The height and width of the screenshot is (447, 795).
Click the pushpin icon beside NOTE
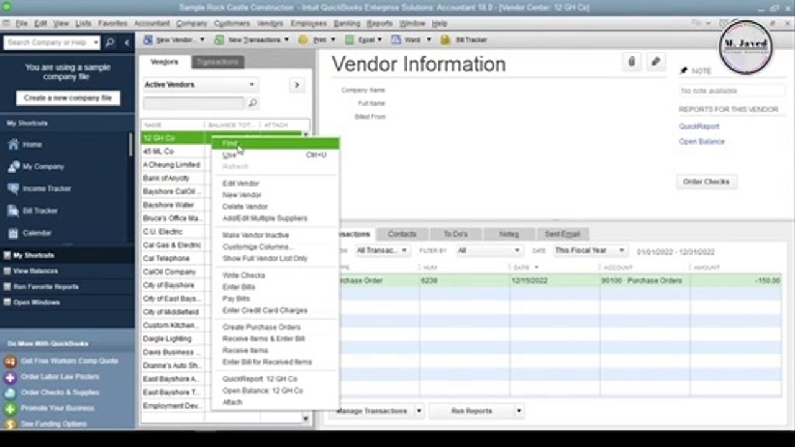click(684, 71)
